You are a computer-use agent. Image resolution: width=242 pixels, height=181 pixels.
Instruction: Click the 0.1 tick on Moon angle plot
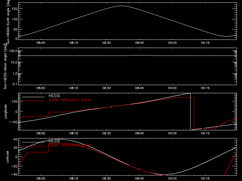15,84
